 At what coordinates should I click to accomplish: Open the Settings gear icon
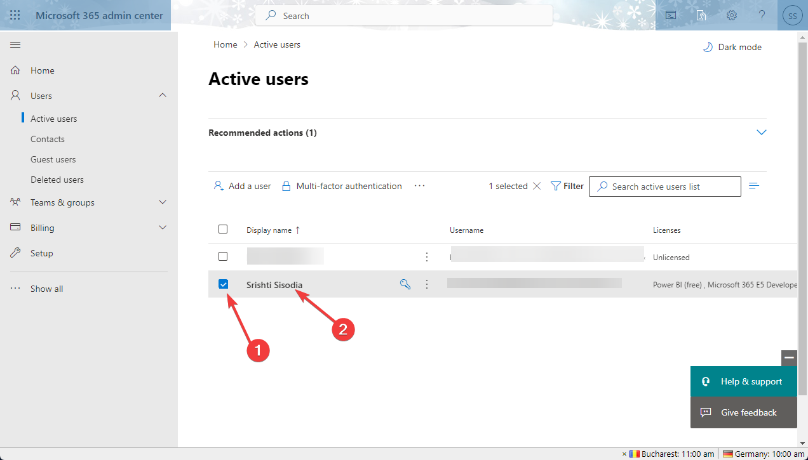click(732, 15)
